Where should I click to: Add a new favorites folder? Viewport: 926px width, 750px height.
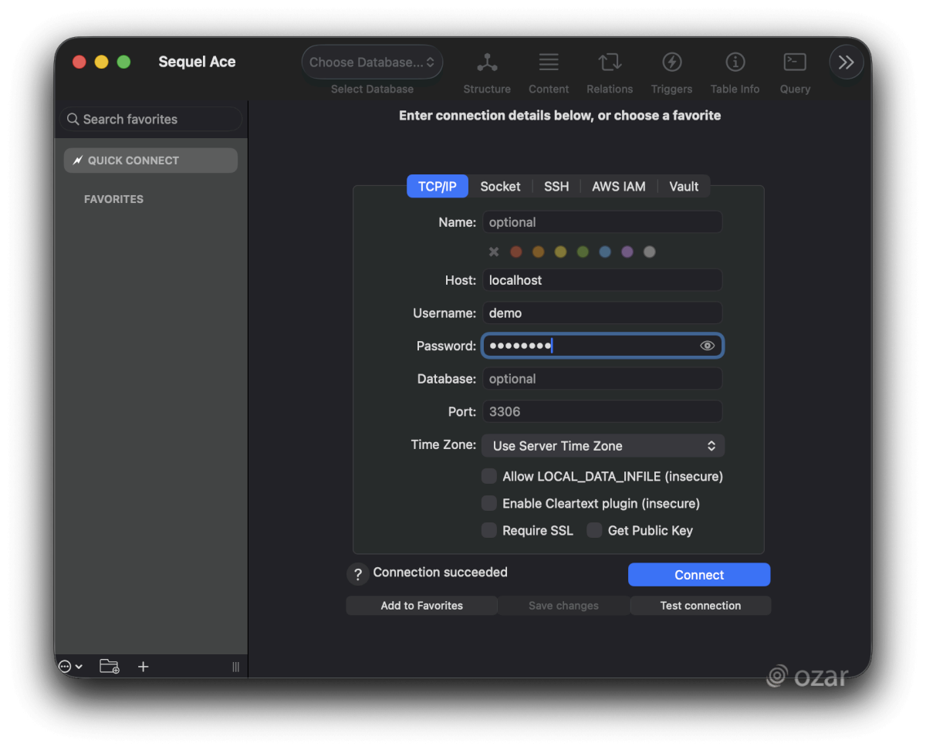click(x=110, y=667)
